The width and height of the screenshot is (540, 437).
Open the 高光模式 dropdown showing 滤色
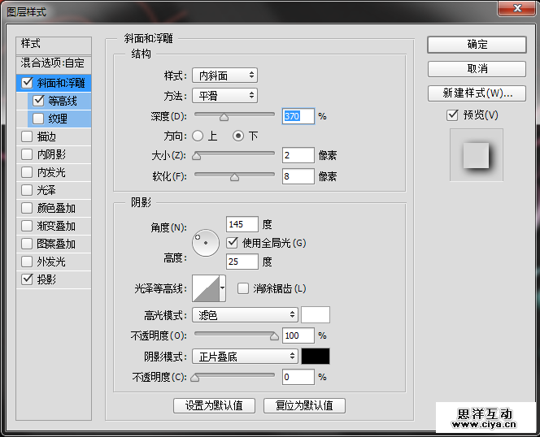pyautogui.click(x=245, y=315)
